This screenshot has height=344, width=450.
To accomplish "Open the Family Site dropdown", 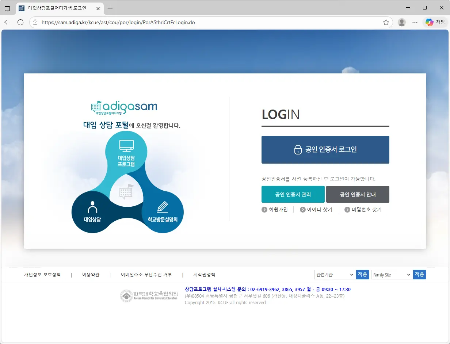I will 391,275.
